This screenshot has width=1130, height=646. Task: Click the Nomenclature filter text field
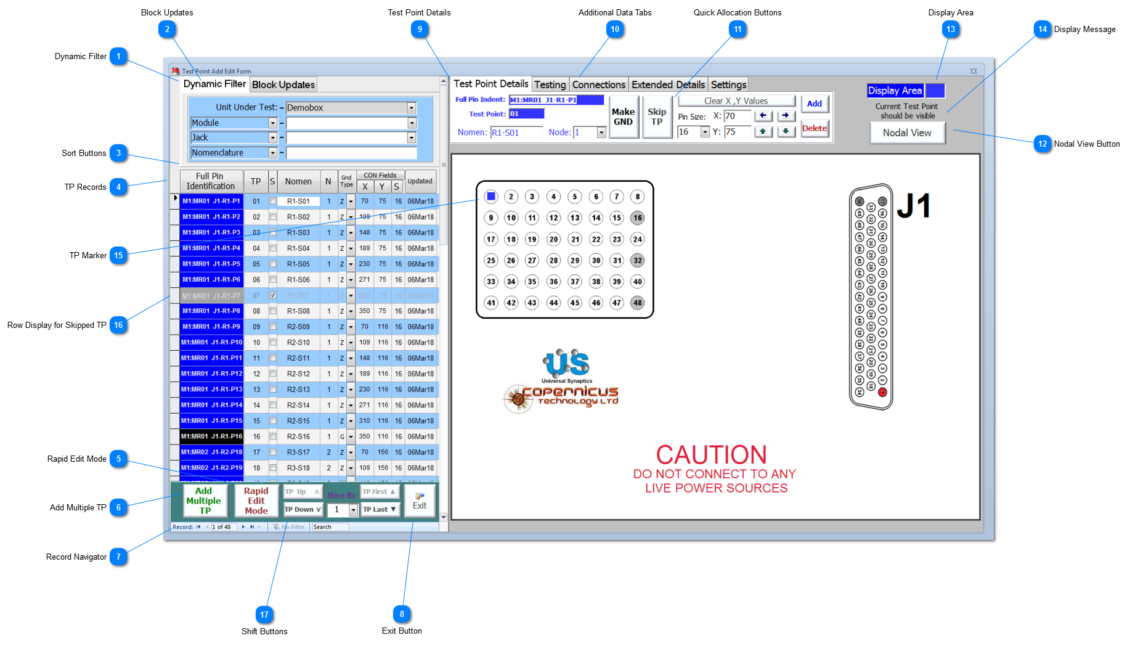[351, 153]
